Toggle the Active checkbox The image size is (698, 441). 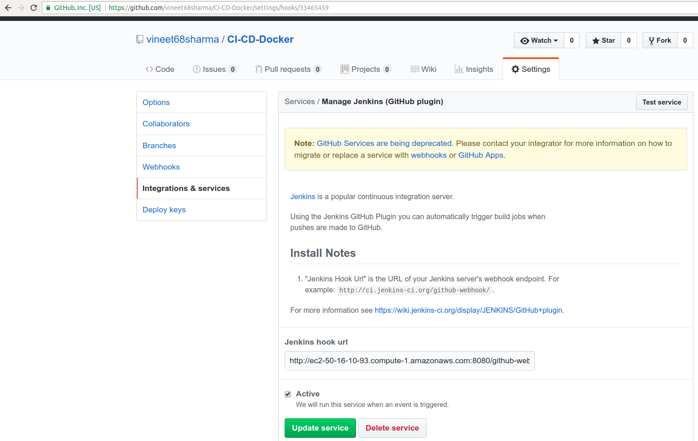(288, 394)
